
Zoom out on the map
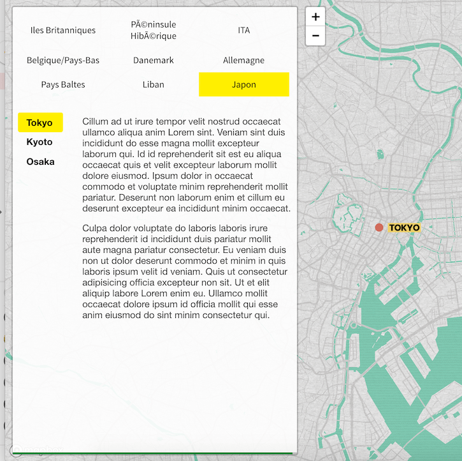[x=315, y=36]
